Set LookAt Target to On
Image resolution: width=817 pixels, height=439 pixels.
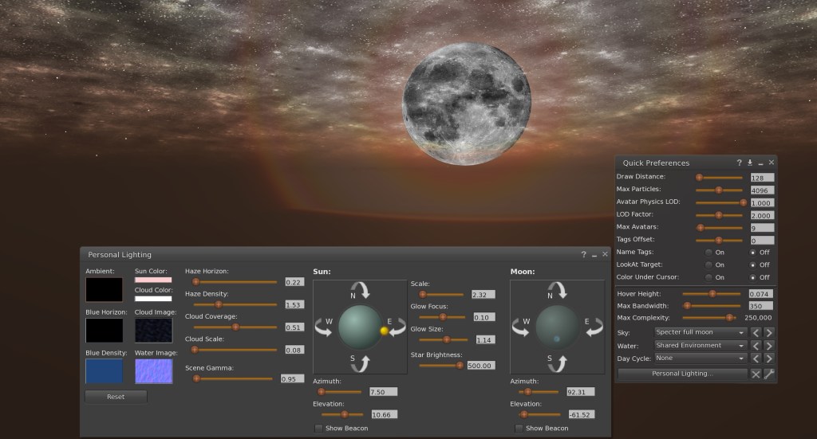pos(708,265)
